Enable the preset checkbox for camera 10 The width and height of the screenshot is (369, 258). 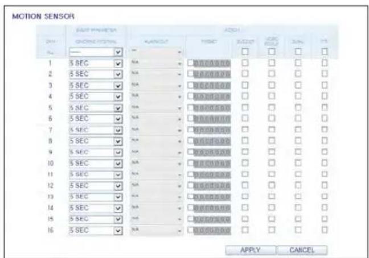point(190,163)
